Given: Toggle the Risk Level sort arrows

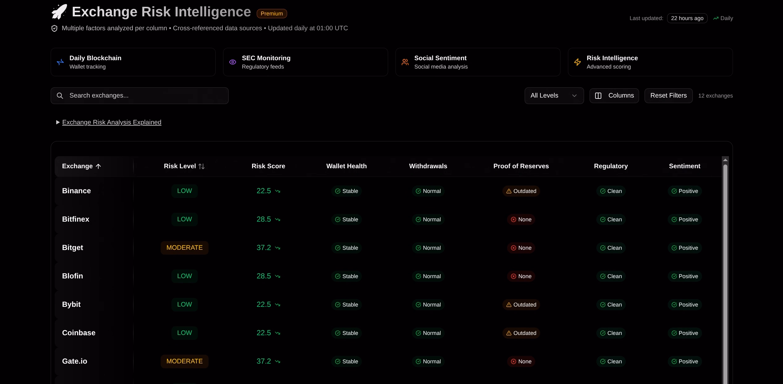Looking at the screenshot, I should coord(202,166).
